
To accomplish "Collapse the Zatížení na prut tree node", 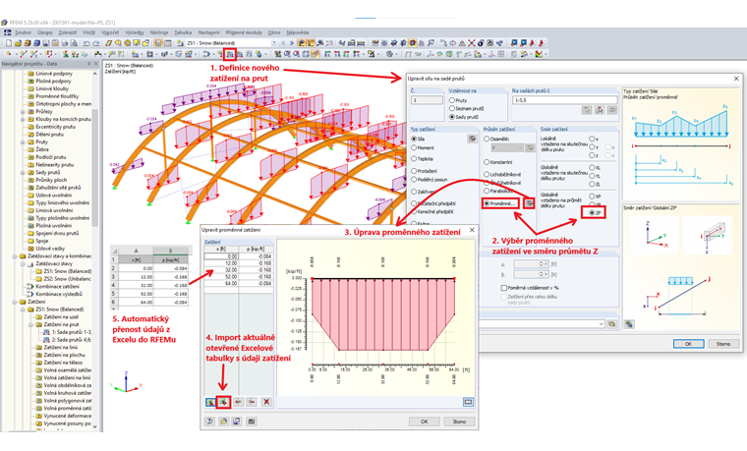I will click(30, 325).
